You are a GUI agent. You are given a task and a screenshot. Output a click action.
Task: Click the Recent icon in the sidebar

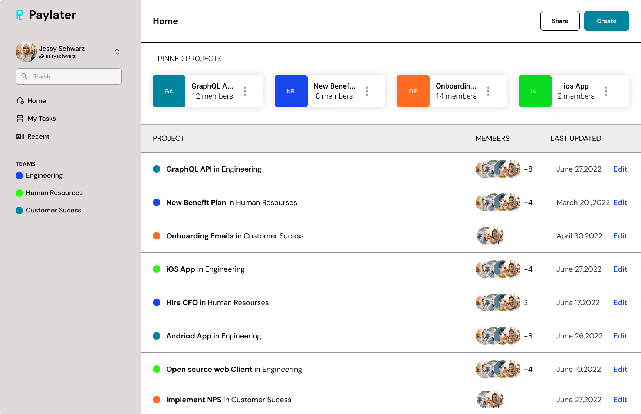click(x=19, y=136)
